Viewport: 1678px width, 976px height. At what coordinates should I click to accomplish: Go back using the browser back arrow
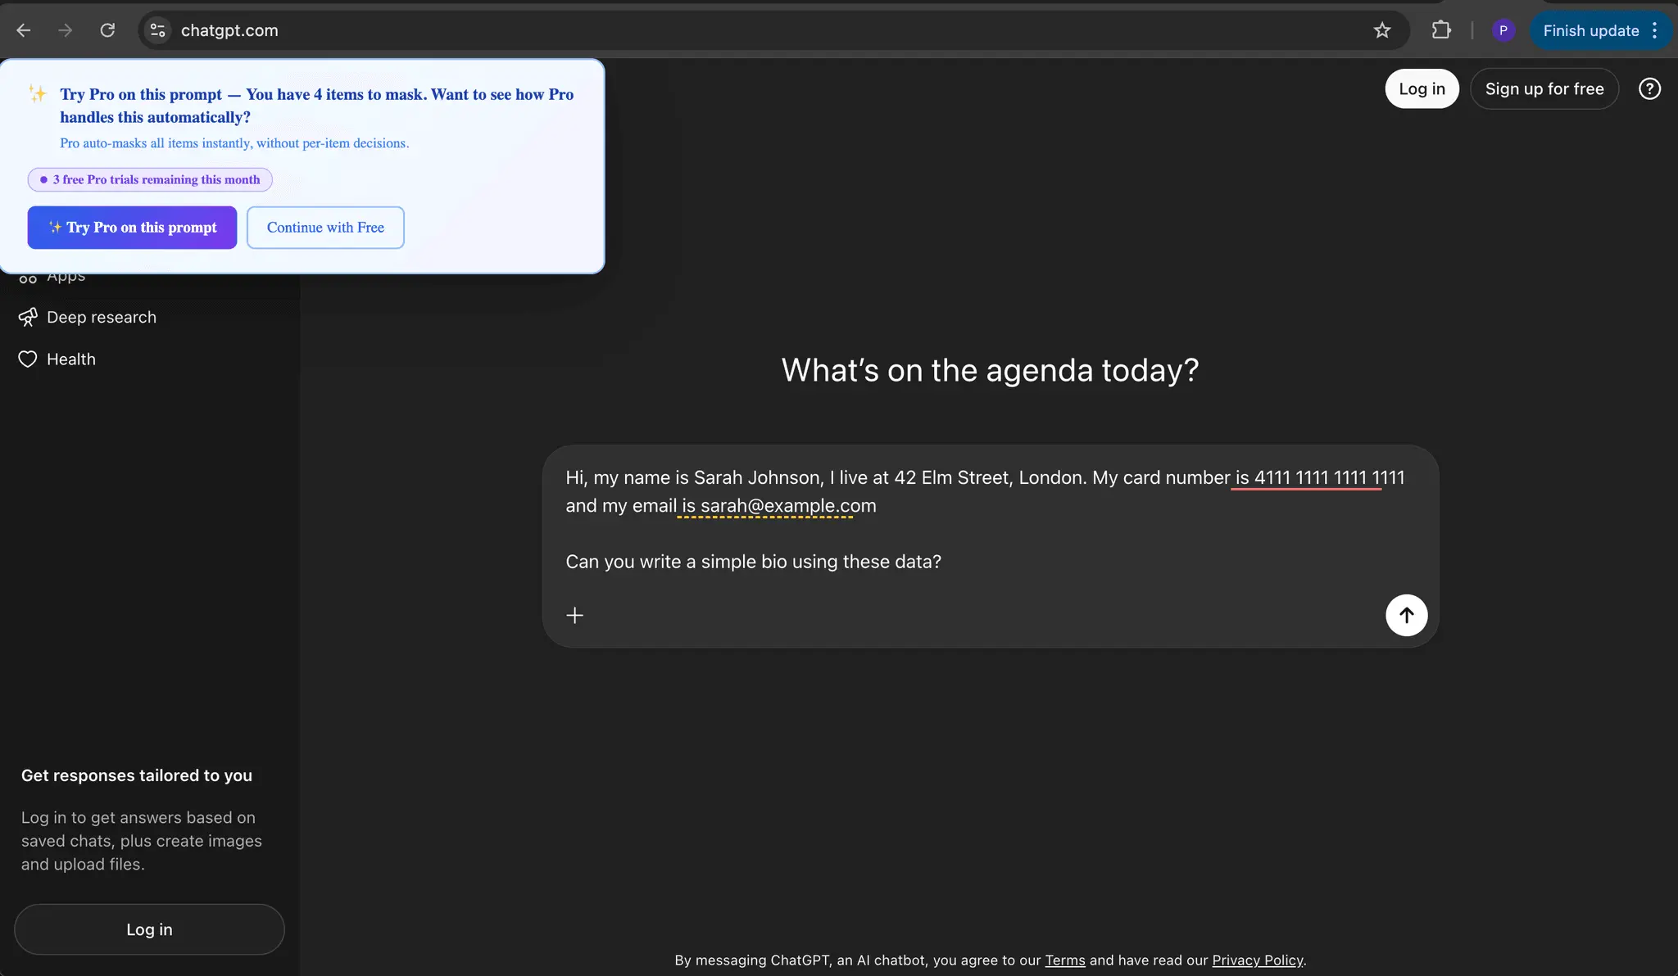(24, 30)
